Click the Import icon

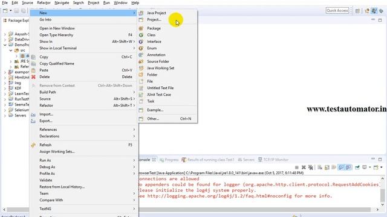[x=33, y=115]
